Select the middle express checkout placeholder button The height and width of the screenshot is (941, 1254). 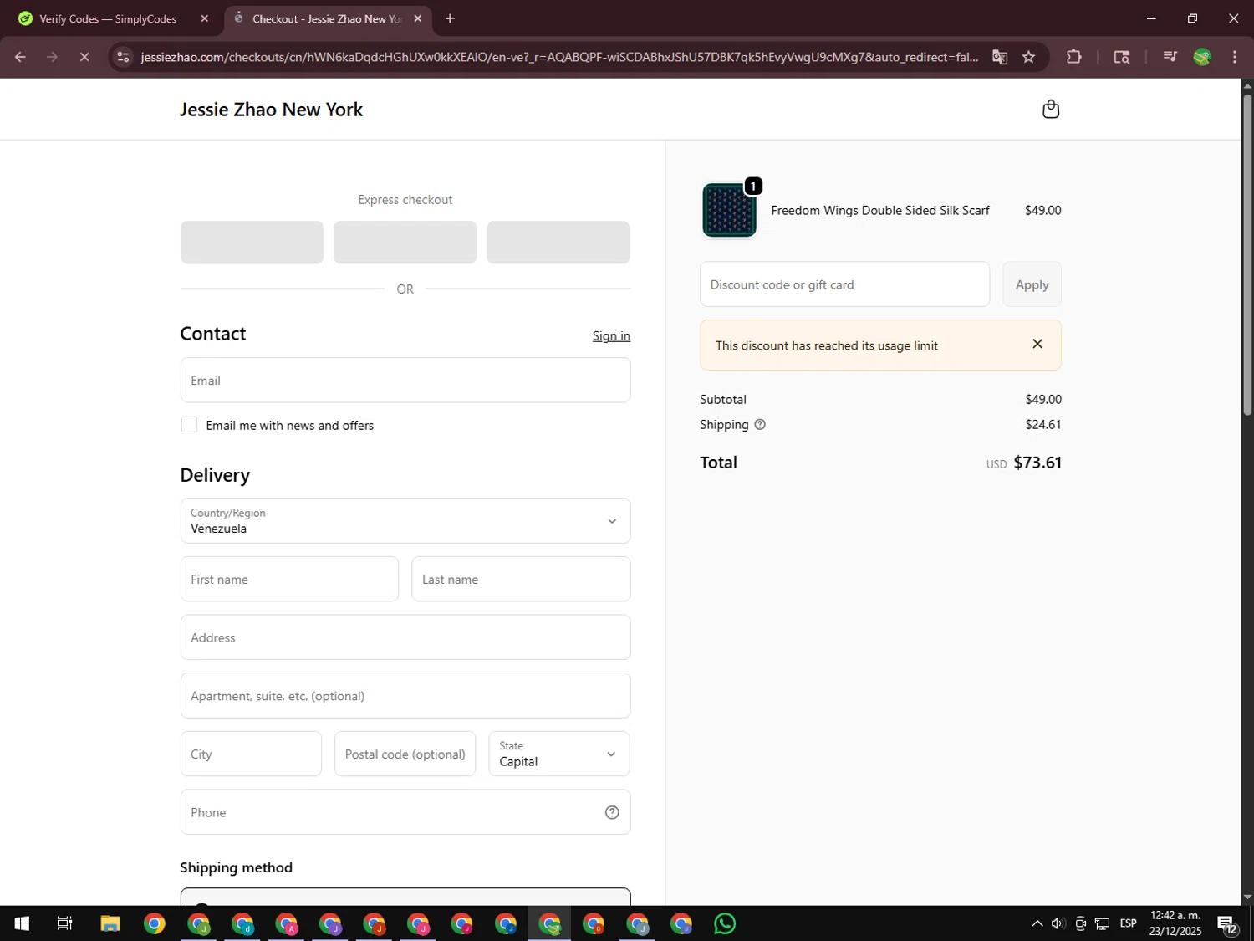pyautogui.click(x=405, y=243)
